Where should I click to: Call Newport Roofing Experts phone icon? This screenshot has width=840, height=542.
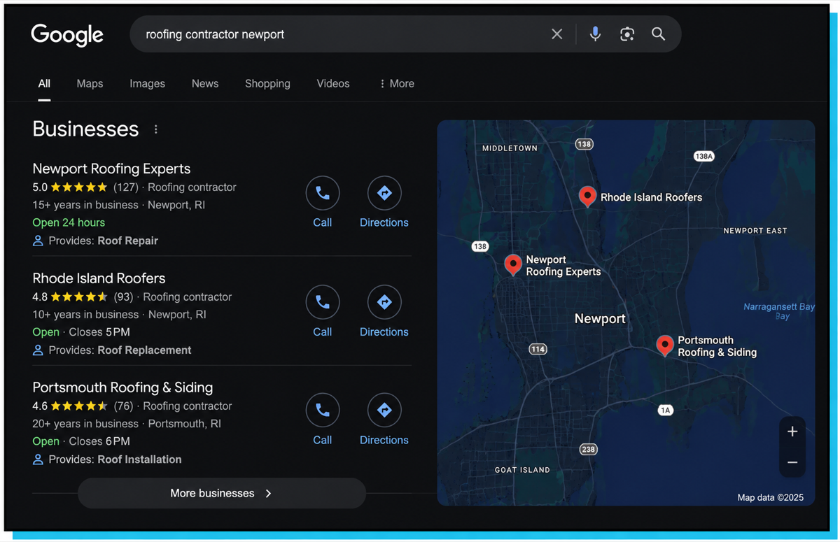pos(323,193)
